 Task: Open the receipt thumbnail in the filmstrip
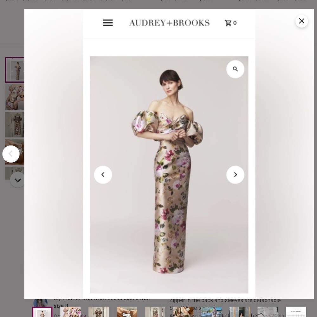point(268,312)
